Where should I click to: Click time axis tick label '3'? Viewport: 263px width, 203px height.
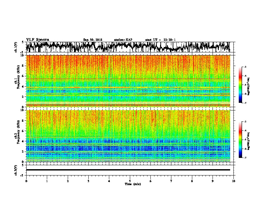[x=88, y=181]
